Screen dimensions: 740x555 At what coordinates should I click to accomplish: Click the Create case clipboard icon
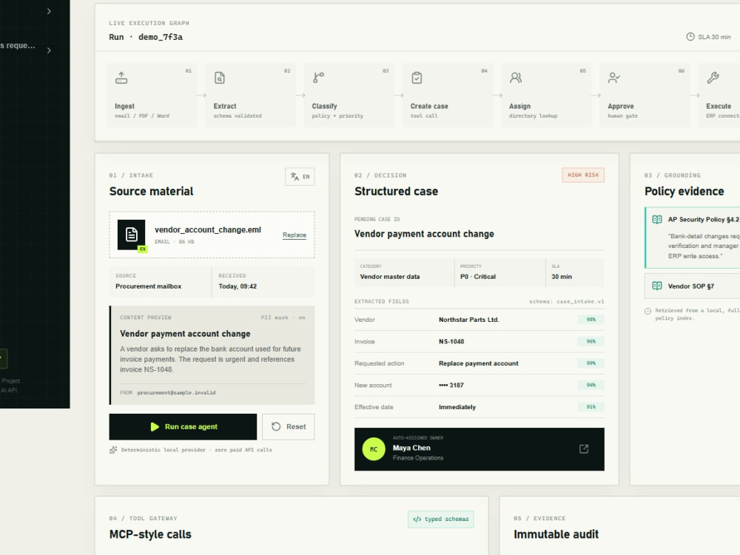(417, 78)
